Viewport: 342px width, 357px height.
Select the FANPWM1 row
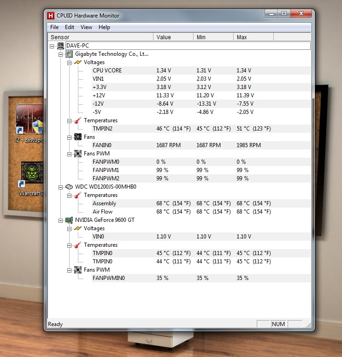click(201, 170)
